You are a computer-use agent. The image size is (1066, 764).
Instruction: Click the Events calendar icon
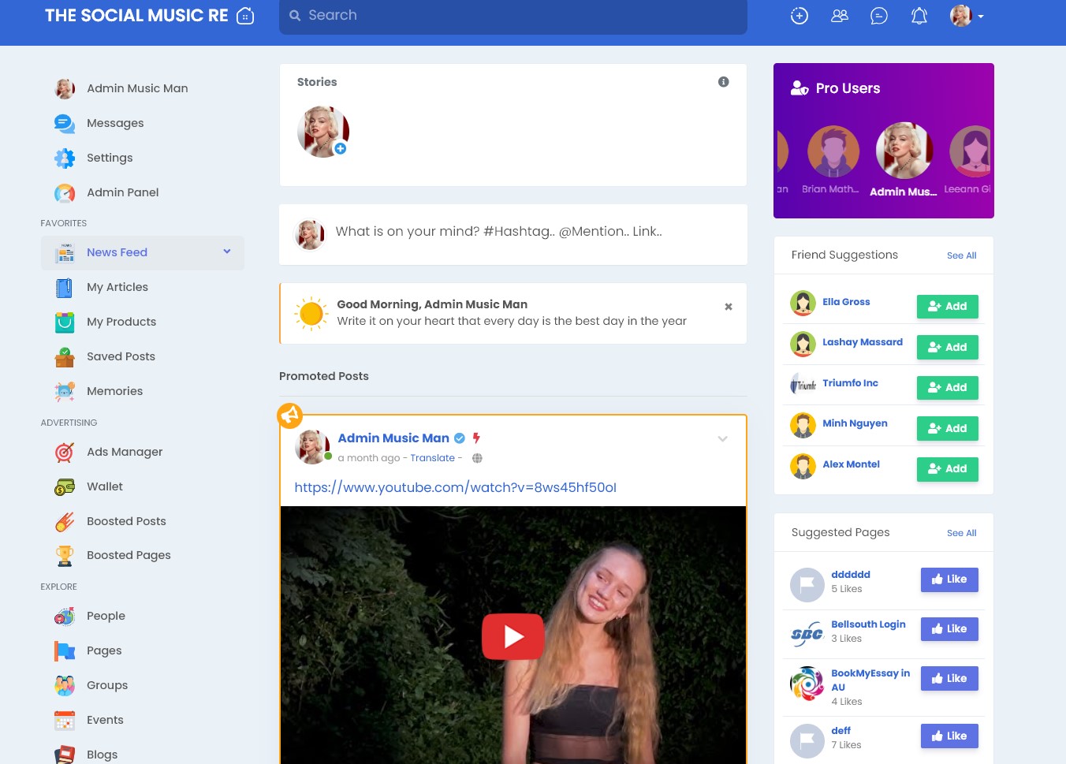tap(65, 721)
